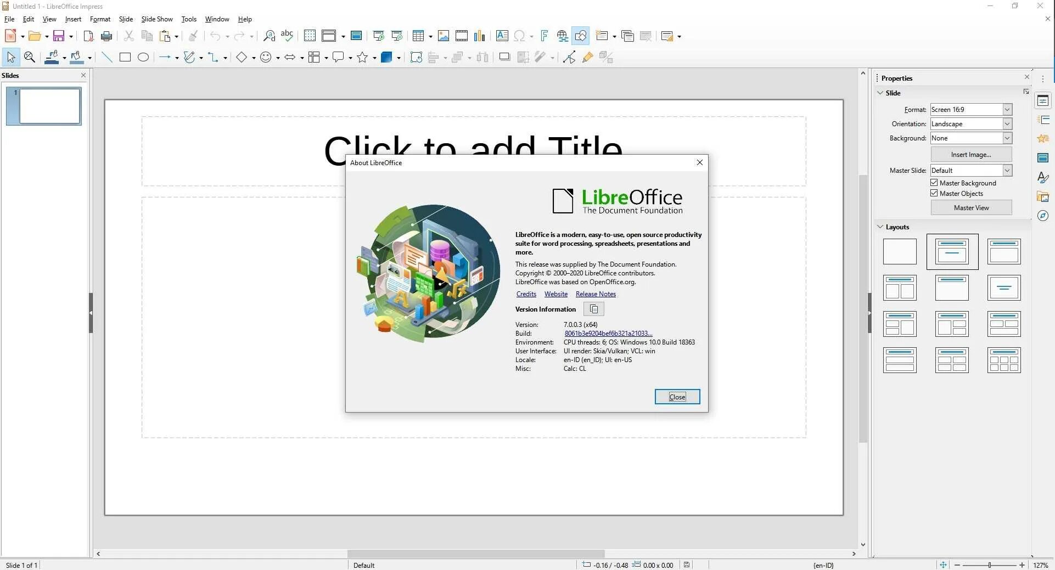
Task: Click the build hash link 8061b3e9204bef6b321a21033
Action: [x=608, y=334]
